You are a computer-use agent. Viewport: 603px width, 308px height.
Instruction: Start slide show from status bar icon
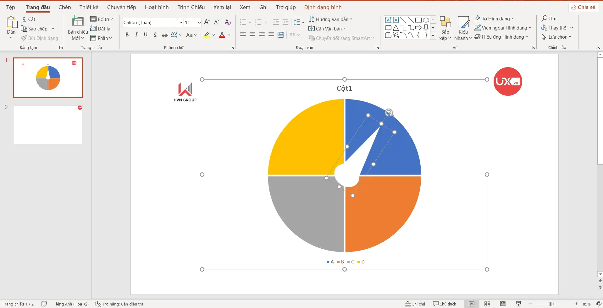(x=518, y=304)
